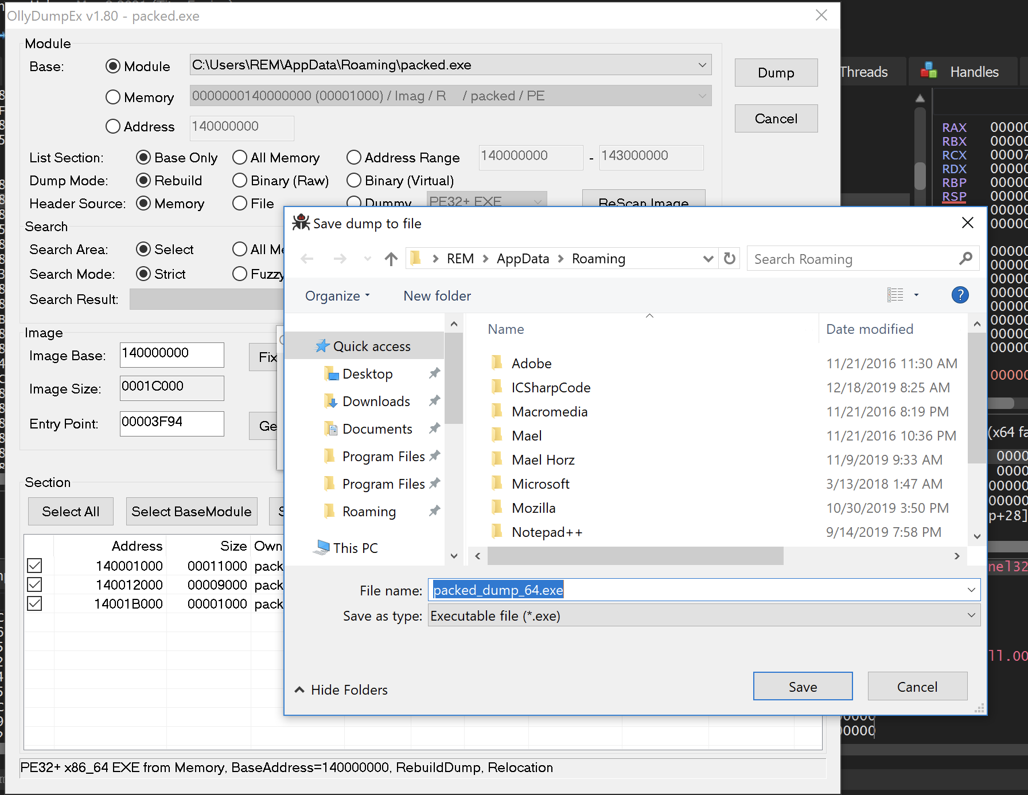
Task: Collapse the folder pane with Hide Folders
Action: tap(341, 689)
